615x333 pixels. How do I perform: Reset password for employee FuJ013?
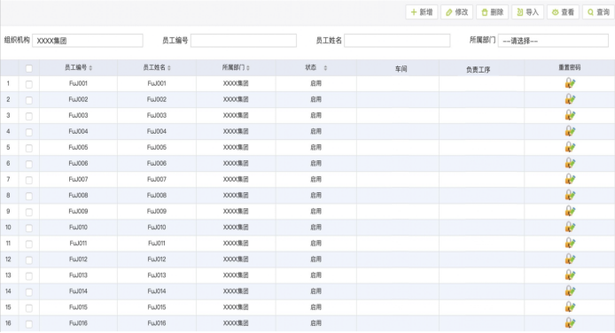[570, 275]
